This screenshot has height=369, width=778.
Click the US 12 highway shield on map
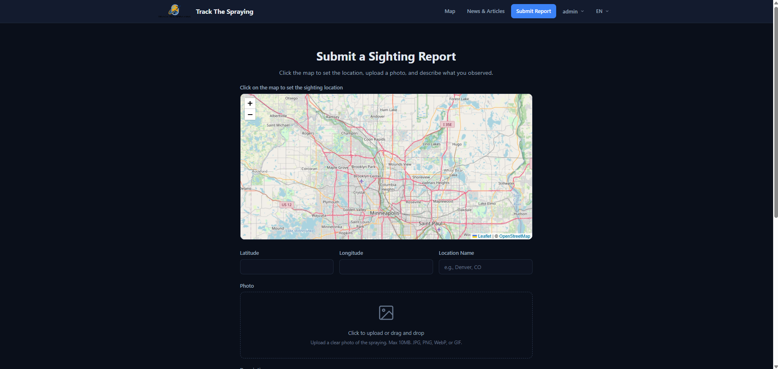[286, 205]
